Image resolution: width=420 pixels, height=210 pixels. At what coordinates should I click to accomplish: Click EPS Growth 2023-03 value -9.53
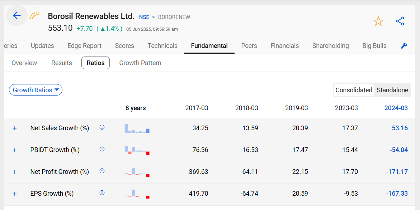(x=351, y=194)
